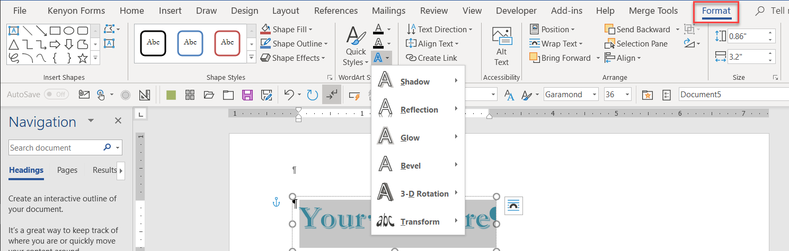The width and height of the screenshot is (789, 251).
Task: Switch to the Home ribbon tab
Action: (x=132, y=11)
